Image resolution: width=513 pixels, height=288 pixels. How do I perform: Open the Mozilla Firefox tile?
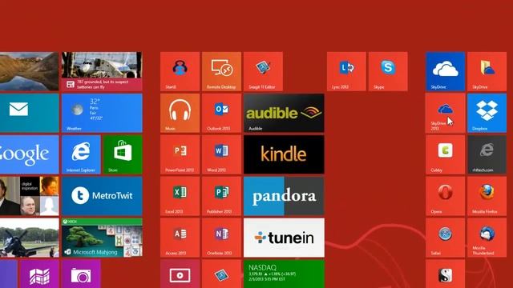[x=487, y=196]
